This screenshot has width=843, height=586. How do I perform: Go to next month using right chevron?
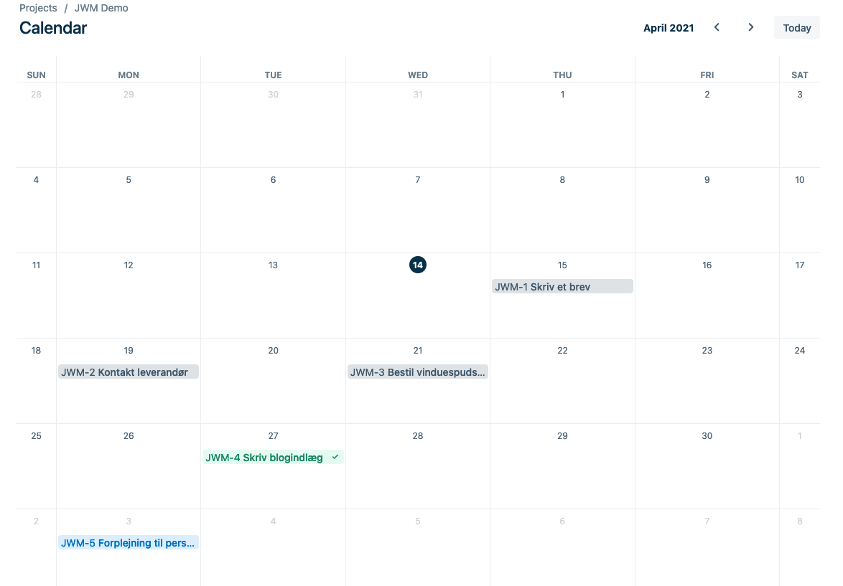(751, 27)
